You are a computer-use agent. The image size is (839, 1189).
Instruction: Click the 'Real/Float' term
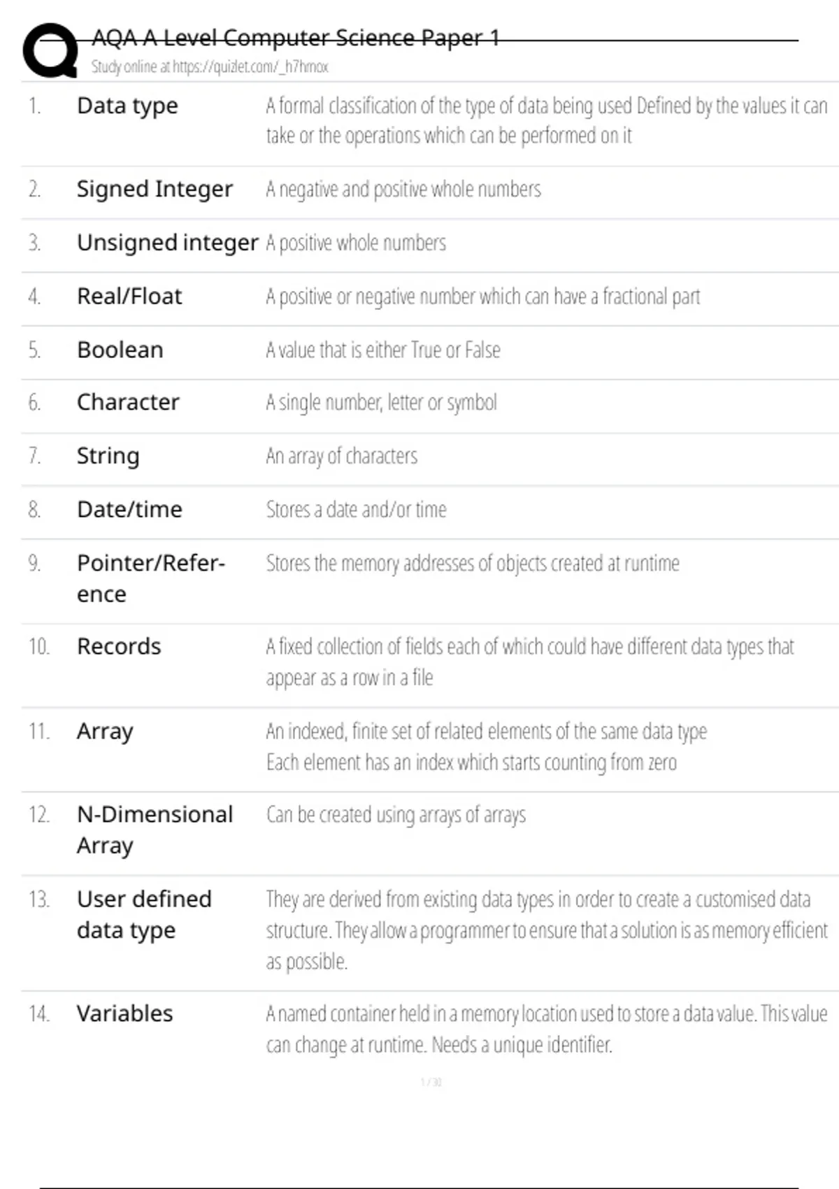(129, 297)
